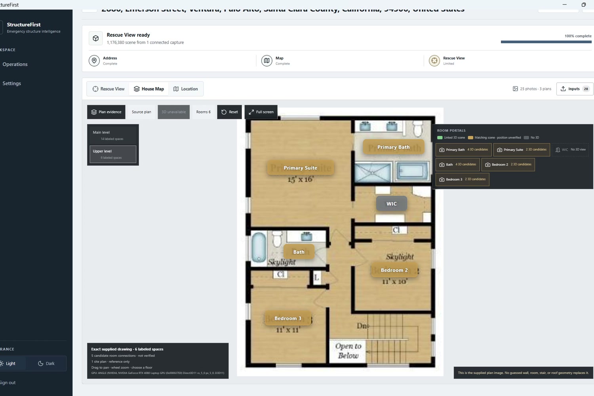Viewport: 594px width, 396px height.
Task: Open Settings in the sidebar
Action: 12,83
